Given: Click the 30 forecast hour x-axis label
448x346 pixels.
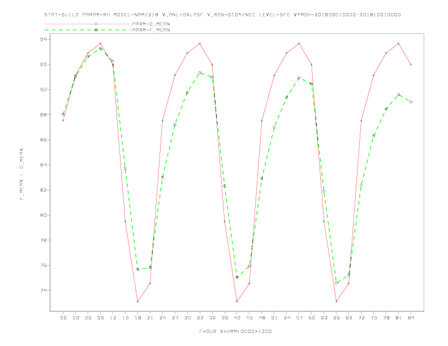Looking at the screenshot, I should pyautogui.click(x=187, y=318).
